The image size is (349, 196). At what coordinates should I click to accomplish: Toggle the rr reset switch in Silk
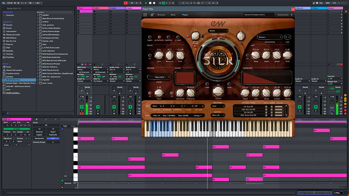(x=178, y=37)
